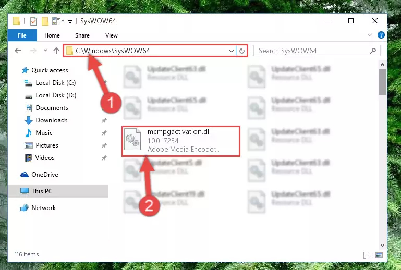This screenshot has height=270, width=401.
Task: Close the SysWOW64 window
Action: click(374, 21)
